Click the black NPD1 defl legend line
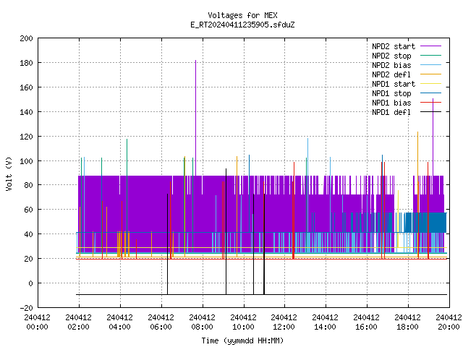Image resolution: width=463 pixels, height=347 pixels. click(x=430, y=112)
